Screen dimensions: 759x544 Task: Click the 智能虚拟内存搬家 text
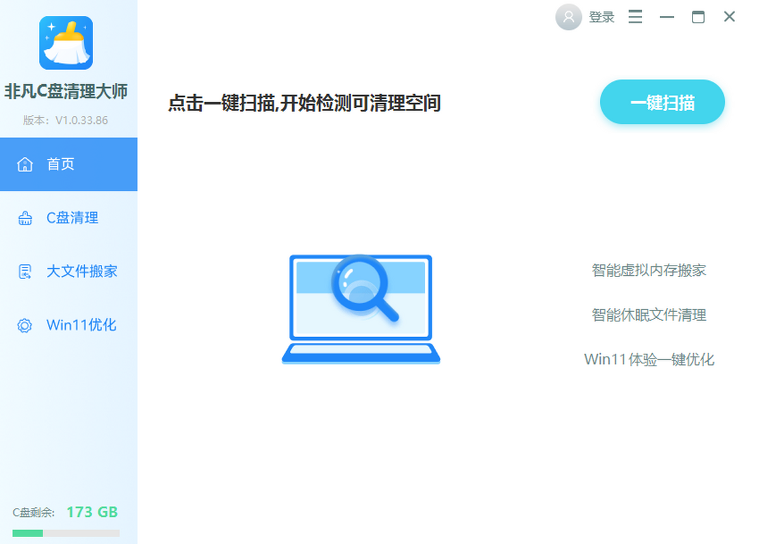click(649, 271)
